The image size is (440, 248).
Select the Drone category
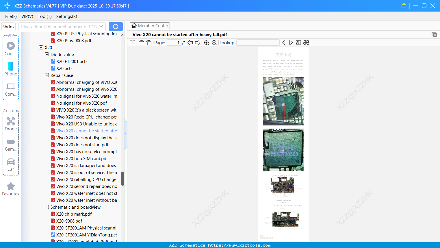[11, 124]
